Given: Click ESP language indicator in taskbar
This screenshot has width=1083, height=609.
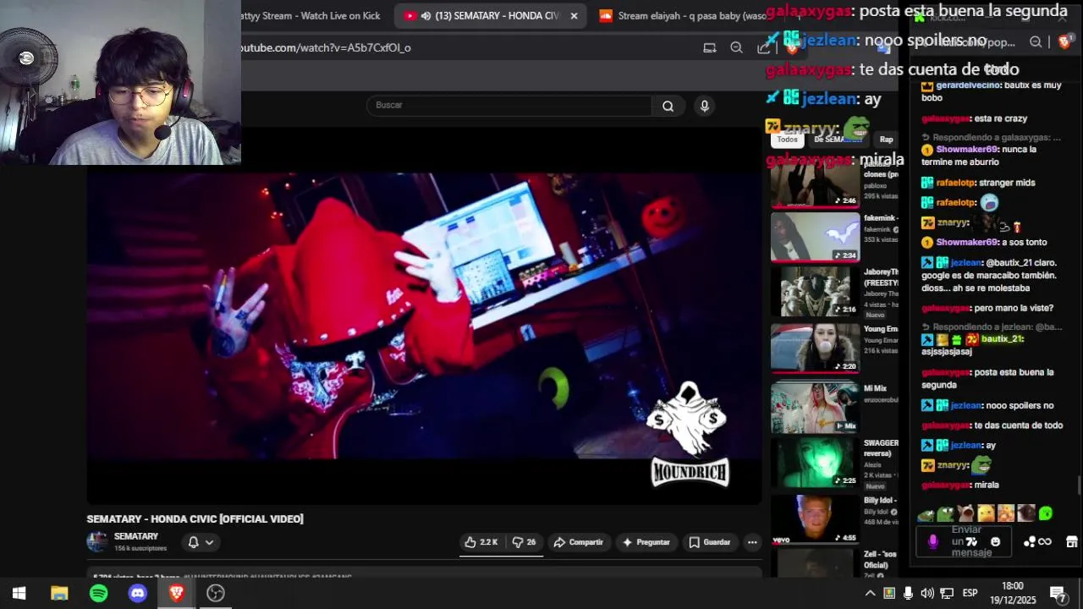Looking at the screenshot, I should (970, 593).
